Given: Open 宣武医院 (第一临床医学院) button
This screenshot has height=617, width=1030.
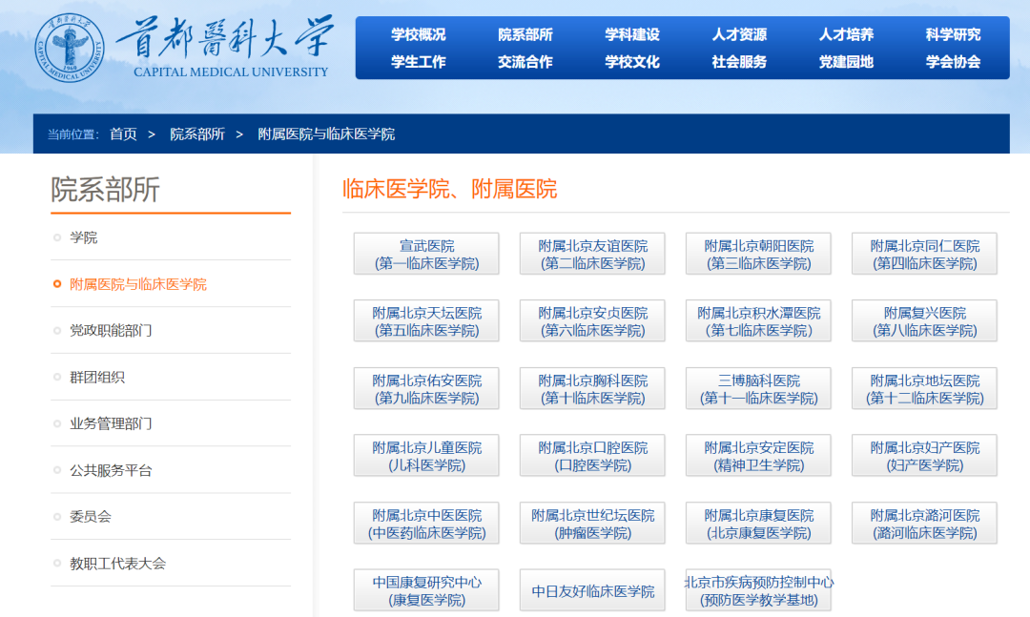Looking at the screenshot, I should 426,255.
